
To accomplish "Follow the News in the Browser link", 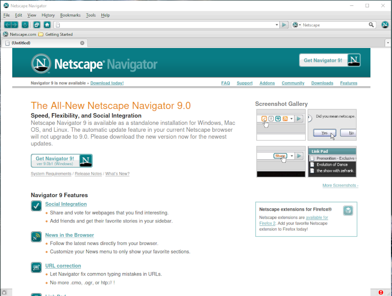I will pos(70,235).
